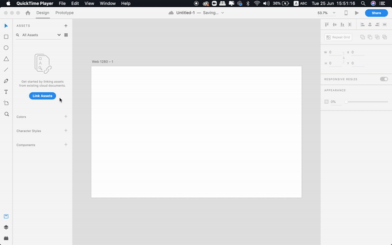Toggle the Responsive Resize switch
This screenshot has height=245, width=392.
[x=384, y=79]
